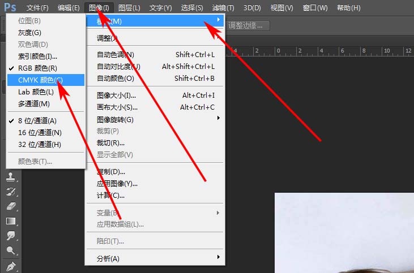This screenshot has width=414, height=273.
Task: Open 图像大小(I)... dialog
Action: click(155, 95)
